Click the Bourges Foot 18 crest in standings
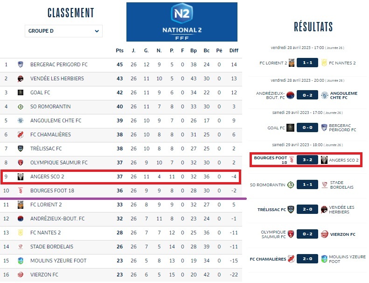Image resolution: width=369 pixels, height=283 pixels. pos(21,191)
